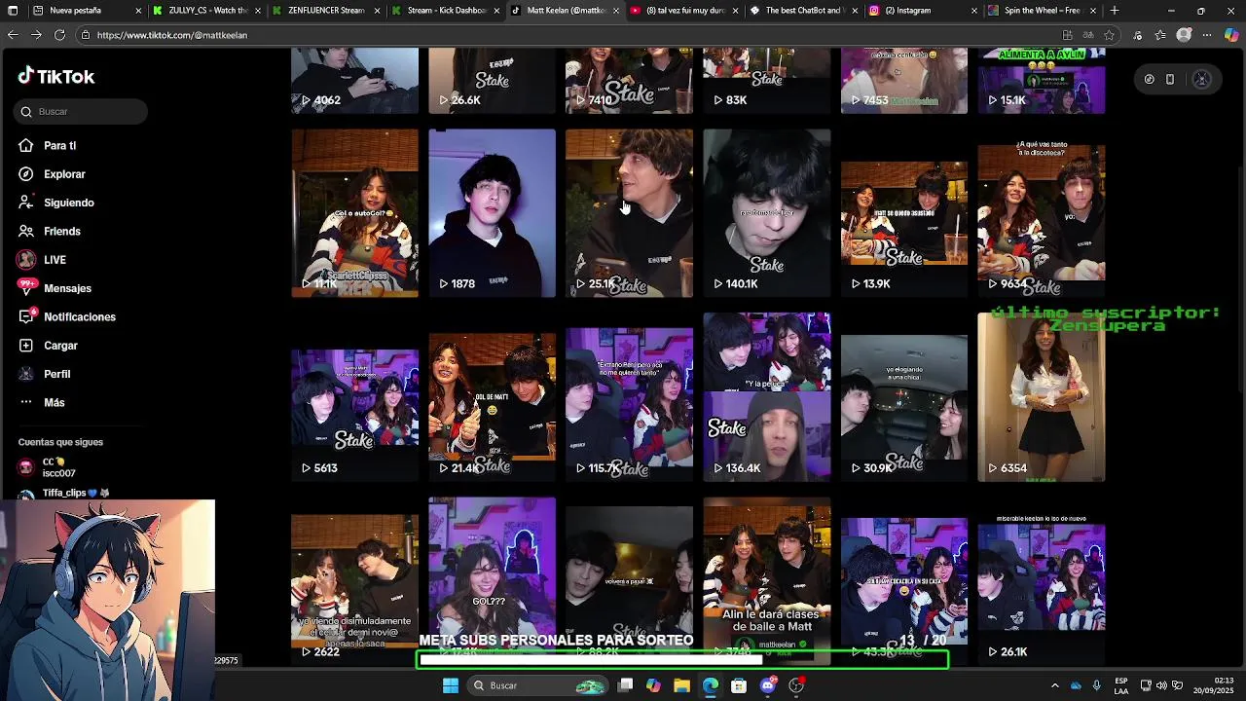Open File Explorer from the taskbar

[682, 685]
